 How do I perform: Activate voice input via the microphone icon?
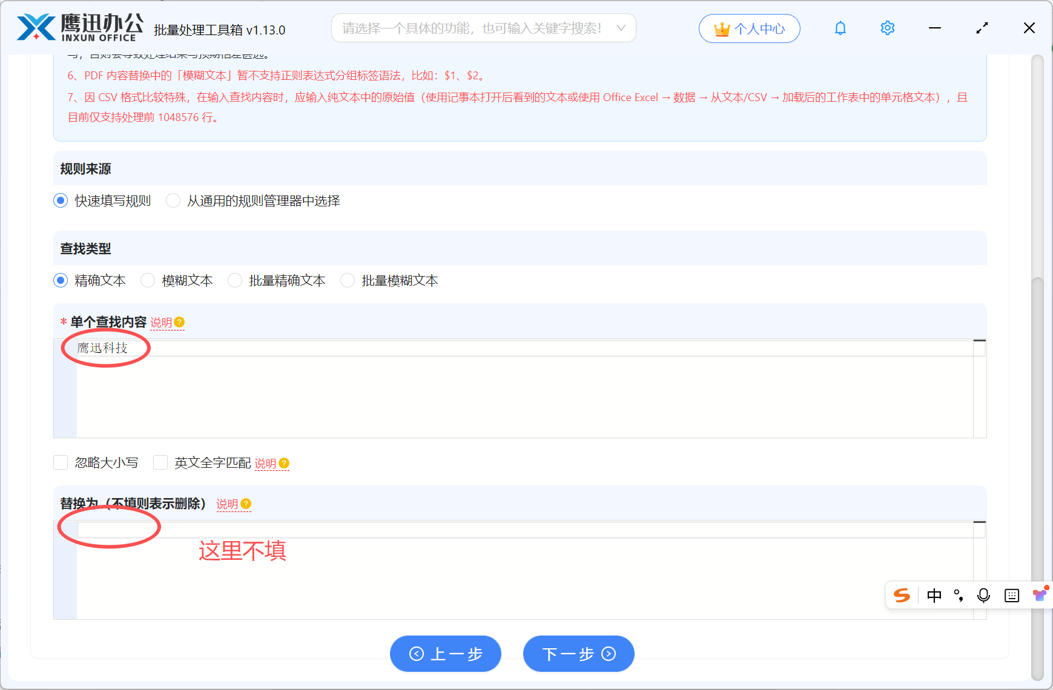click(x=983, y=596)
